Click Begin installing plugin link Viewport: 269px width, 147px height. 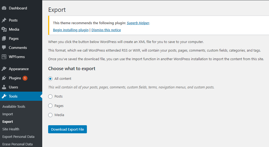tap(71, 30)
